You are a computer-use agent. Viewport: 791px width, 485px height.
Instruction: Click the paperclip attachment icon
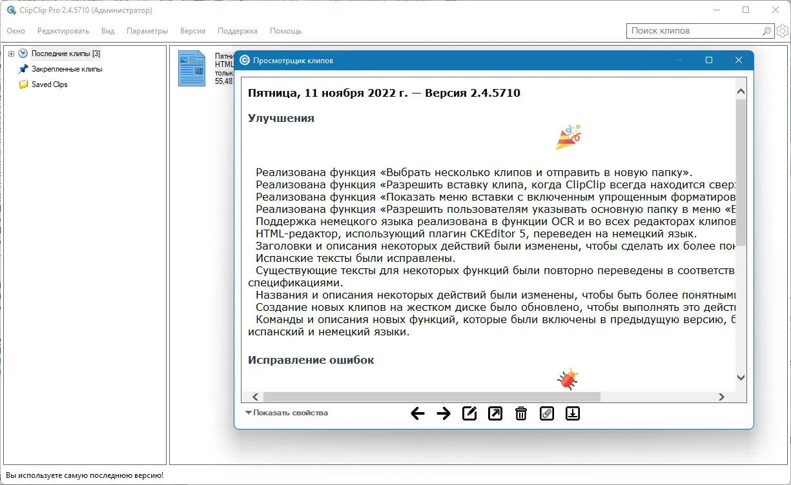coord(547,413)
